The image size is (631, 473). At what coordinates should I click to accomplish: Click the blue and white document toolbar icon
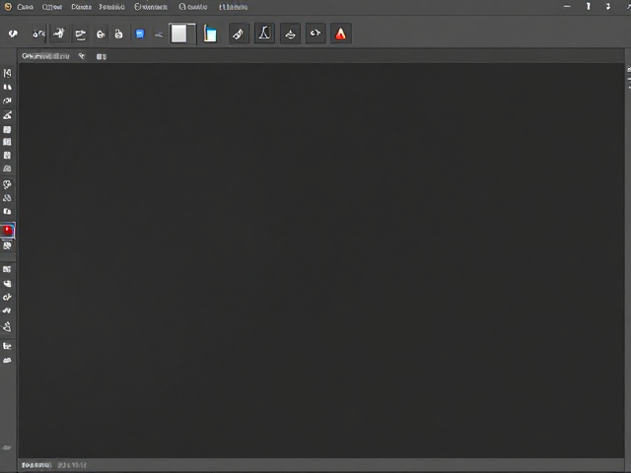click(210, 34)
